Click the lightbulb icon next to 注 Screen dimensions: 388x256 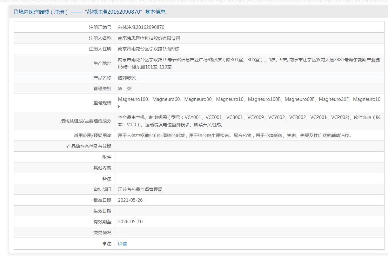(x=104, y=244)
